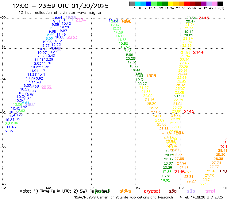Click the wave height value 16.92
Image resolution: width=227 pixels, height=200 pixels.
(165, 180)
